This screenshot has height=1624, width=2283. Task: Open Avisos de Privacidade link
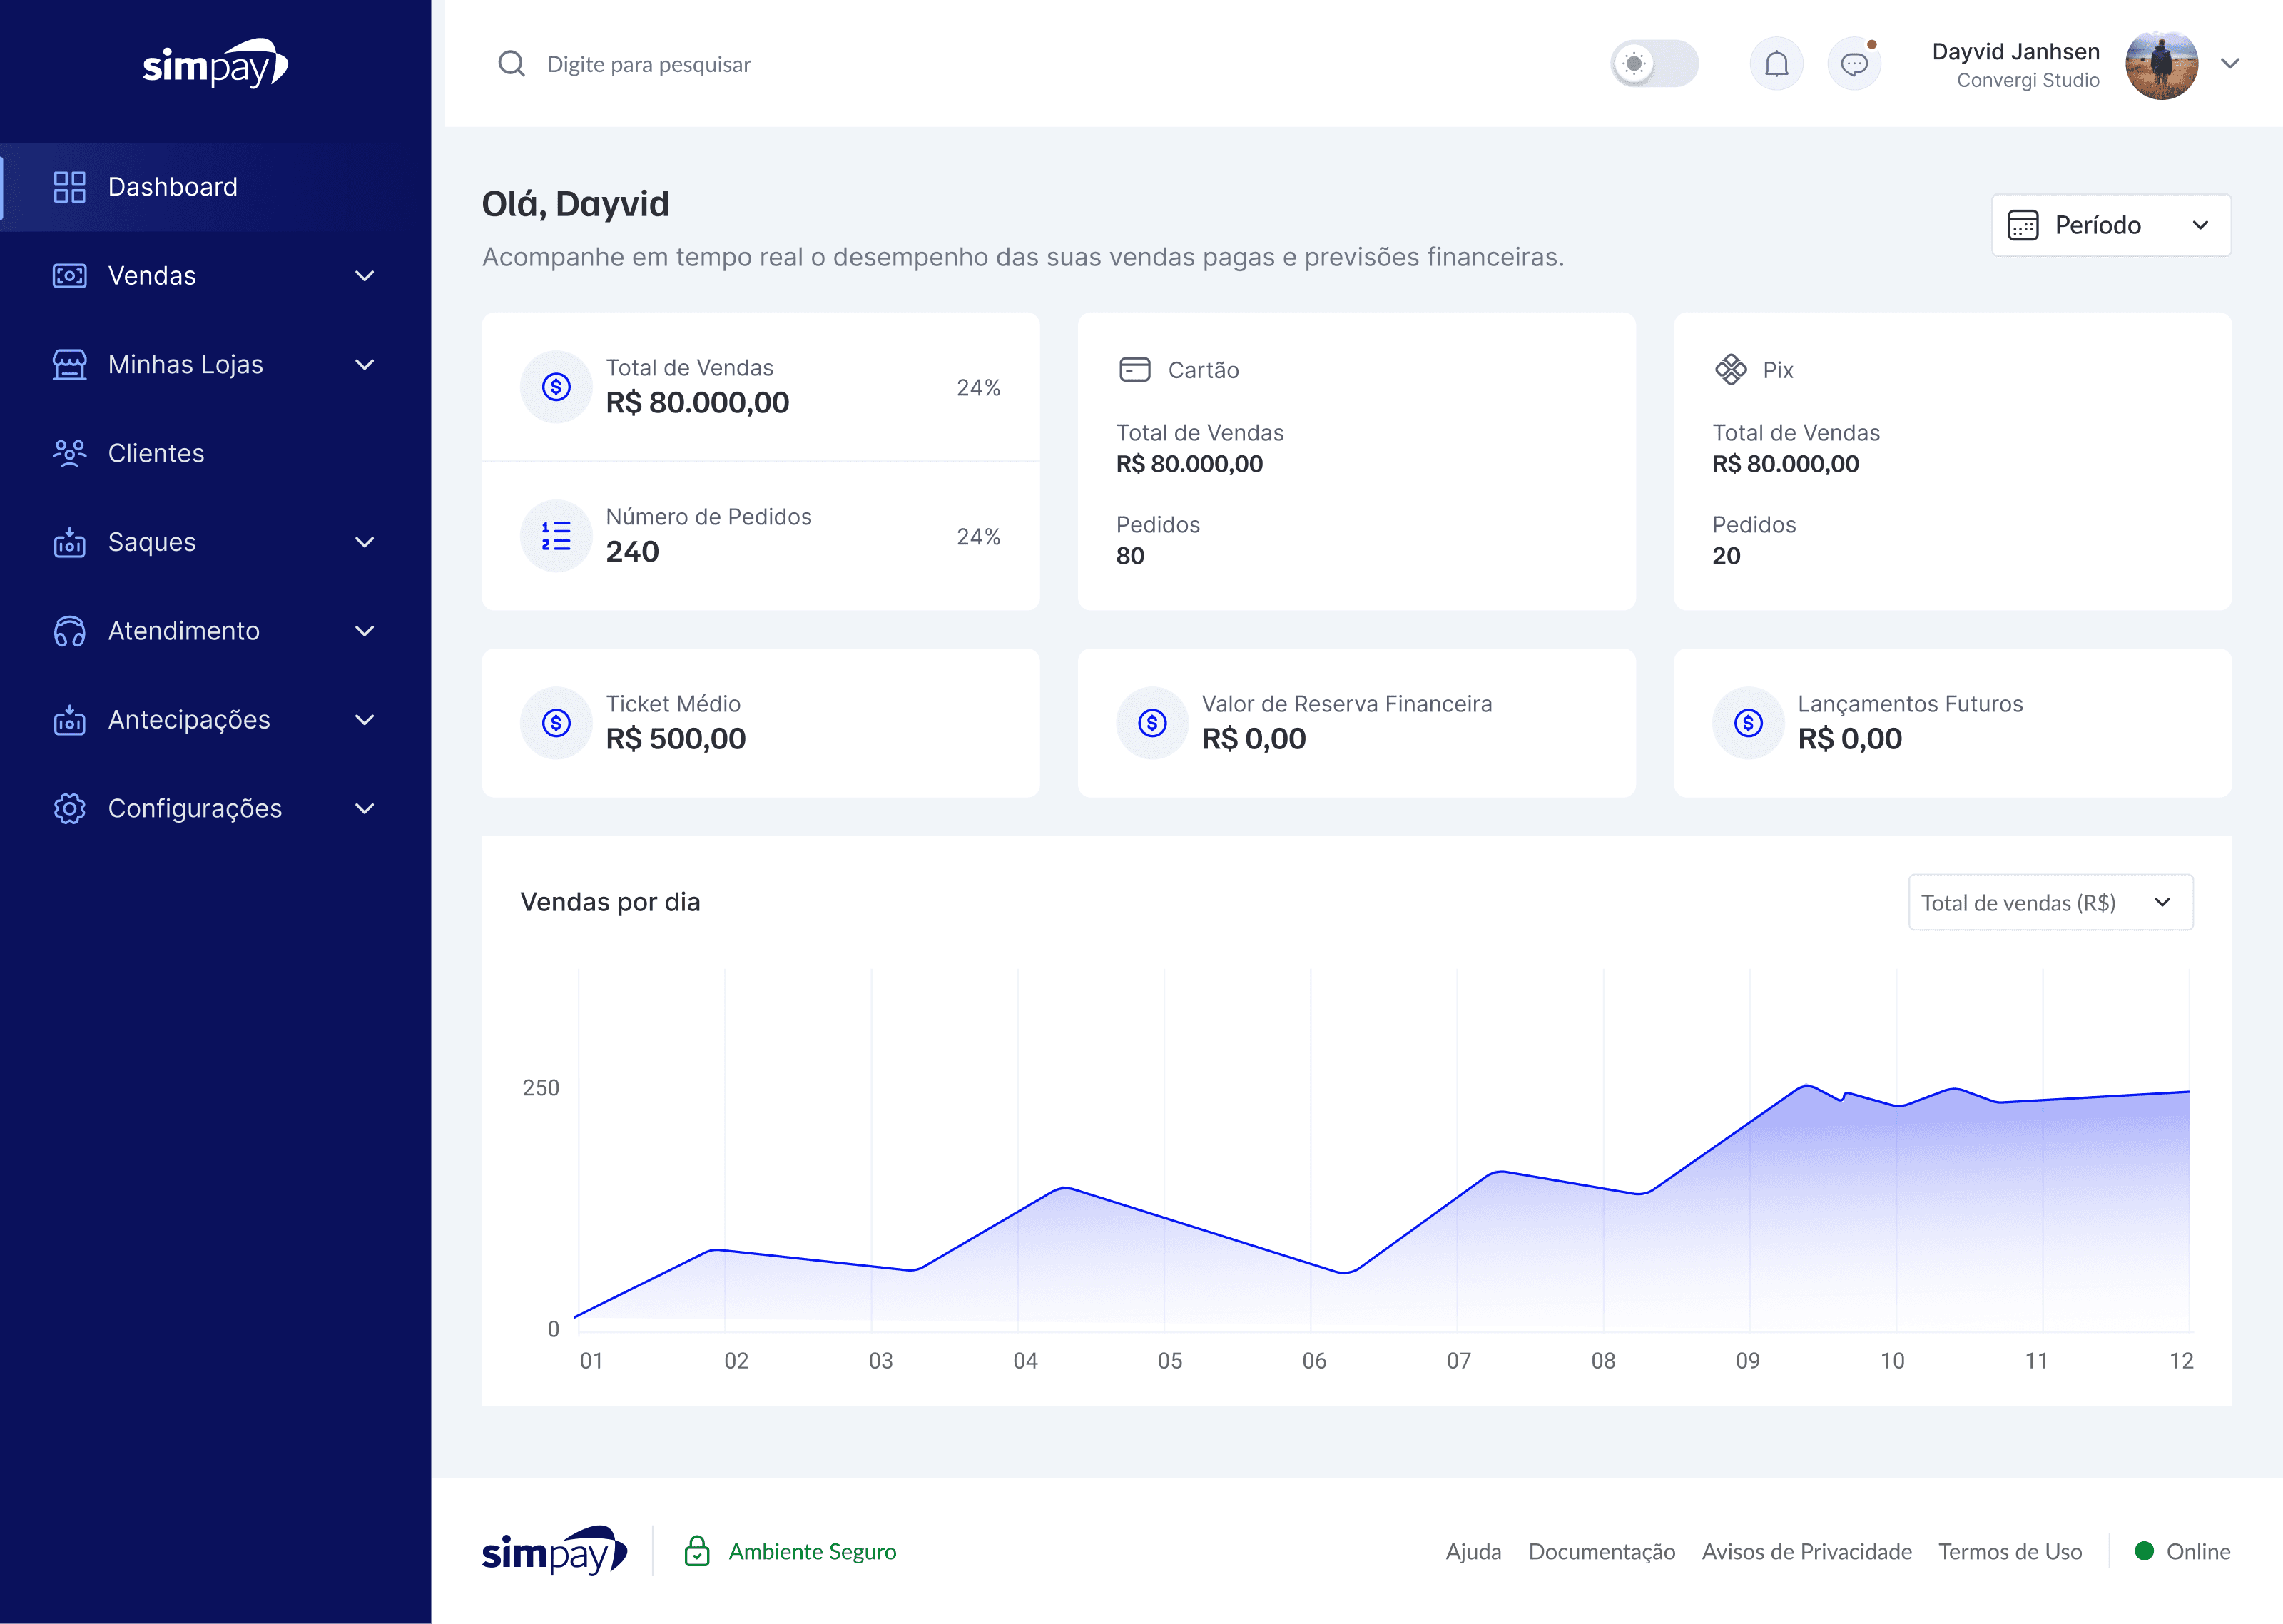pyautogui.click(x=1806, y=1551)
